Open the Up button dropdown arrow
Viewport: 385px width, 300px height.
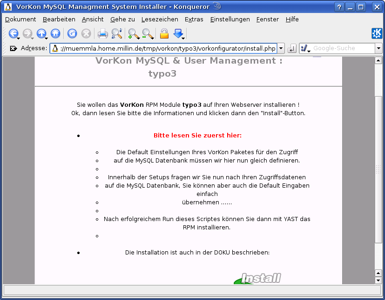click(x=47, y=38)
